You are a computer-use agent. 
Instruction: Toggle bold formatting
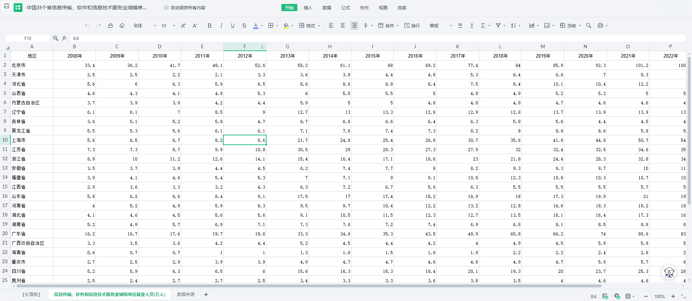click(x=210, y=26)
